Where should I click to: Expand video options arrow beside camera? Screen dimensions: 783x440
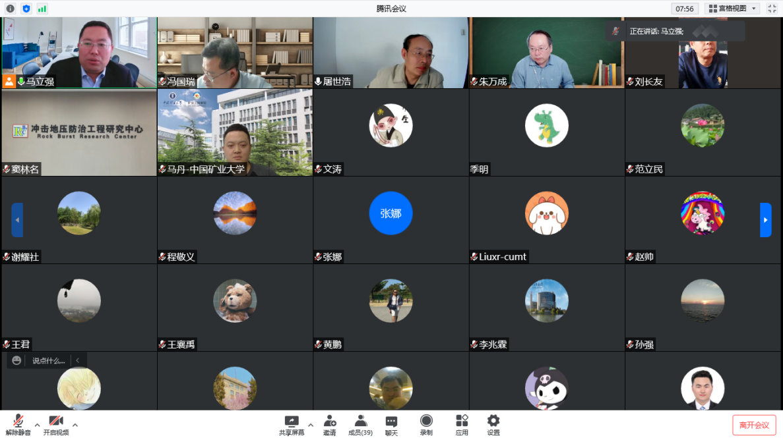tap(75, 425)
